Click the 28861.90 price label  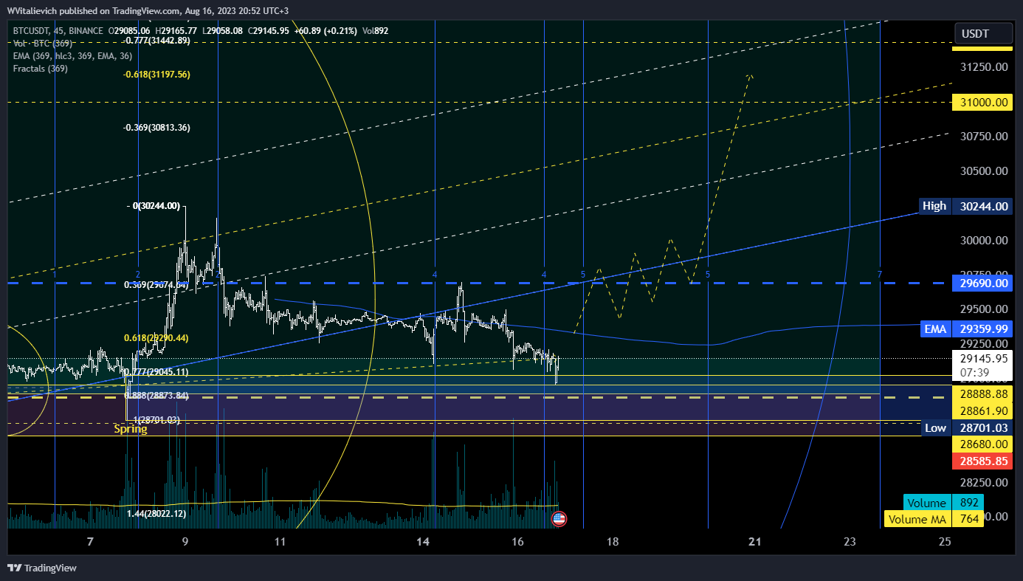[x=982, y=410]
